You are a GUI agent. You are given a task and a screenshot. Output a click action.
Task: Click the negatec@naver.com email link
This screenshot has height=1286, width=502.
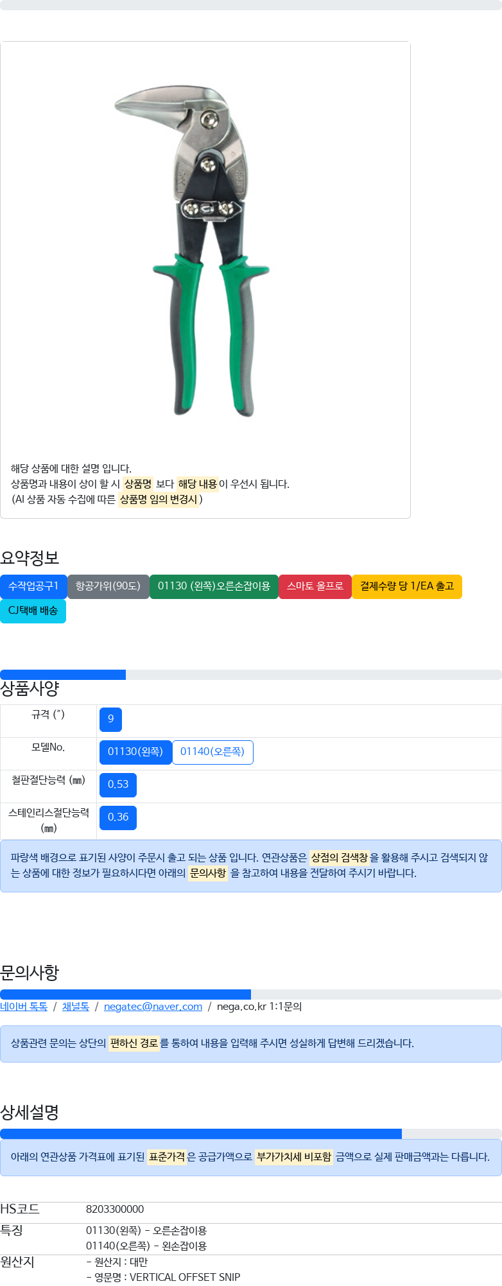click(153, 1007)
